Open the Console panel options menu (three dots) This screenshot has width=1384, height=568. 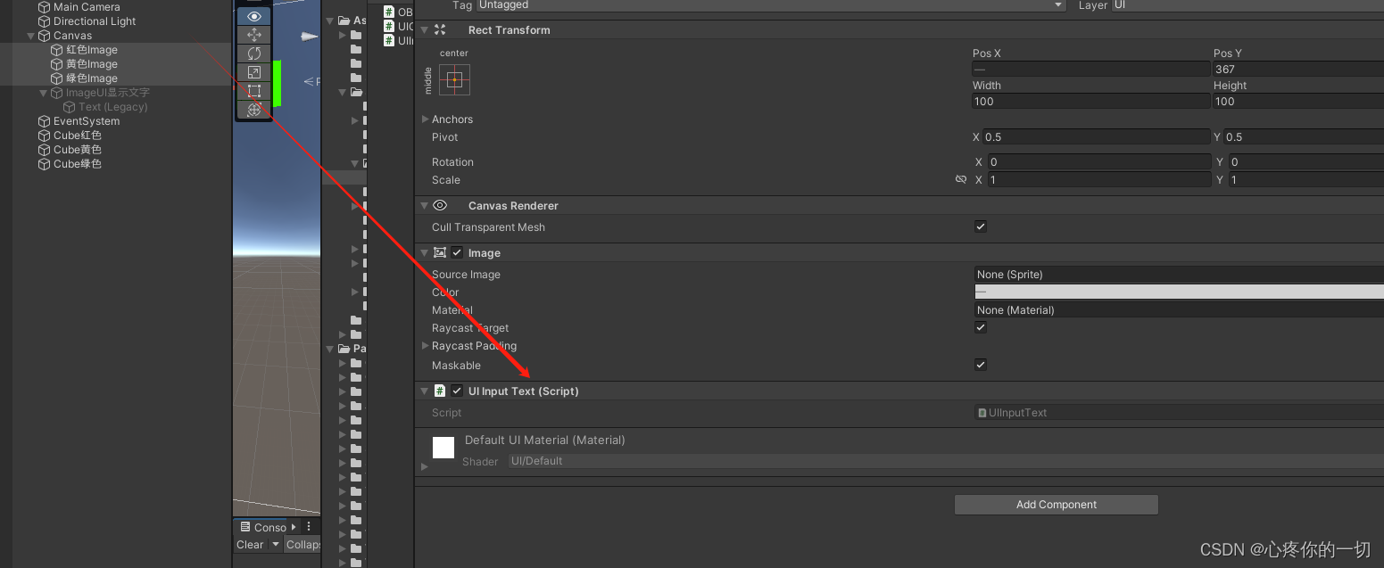309,526
